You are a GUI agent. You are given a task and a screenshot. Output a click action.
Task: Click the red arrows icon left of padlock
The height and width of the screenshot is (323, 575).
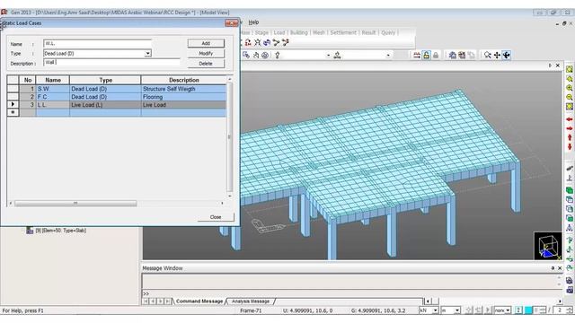pos(417,56)
